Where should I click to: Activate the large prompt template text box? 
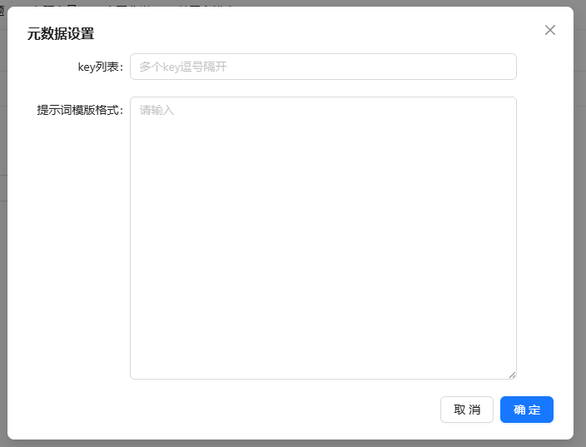pyautogui.click(x=323, y=237)
